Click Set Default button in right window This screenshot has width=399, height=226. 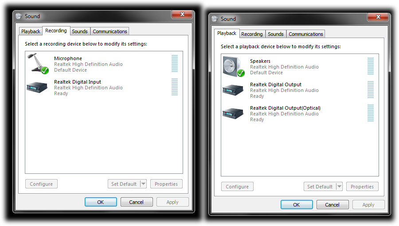click(320, 186)
